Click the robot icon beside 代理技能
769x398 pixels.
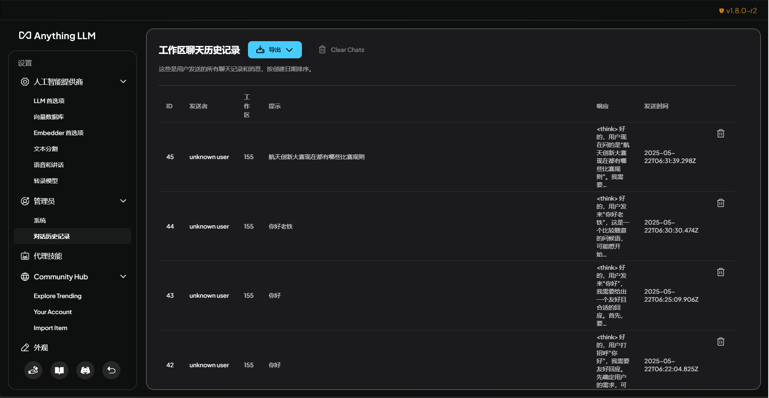[25, 256]
